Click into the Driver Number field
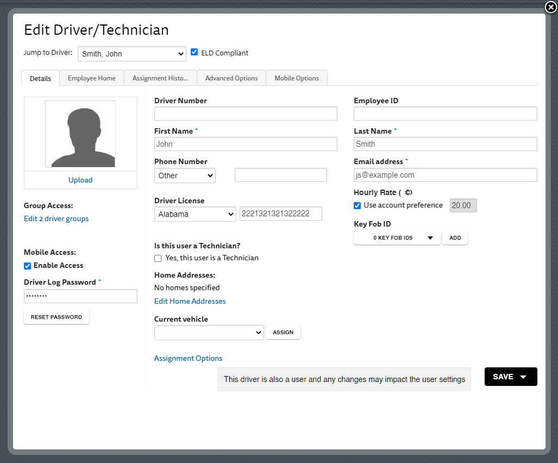The image size is (558, 463). point(246,114)
